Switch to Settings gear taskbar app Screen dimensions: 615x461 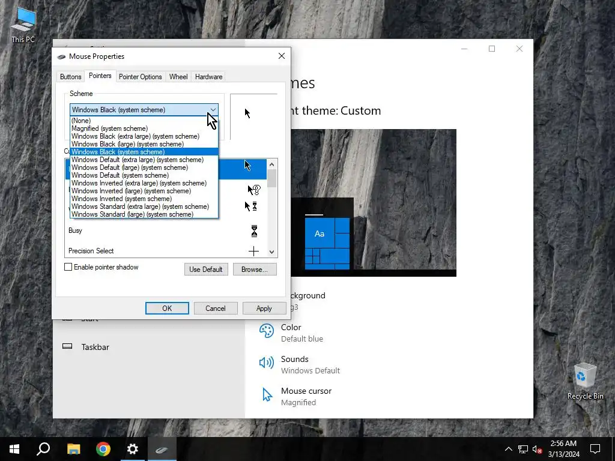[x=133, y=449]
